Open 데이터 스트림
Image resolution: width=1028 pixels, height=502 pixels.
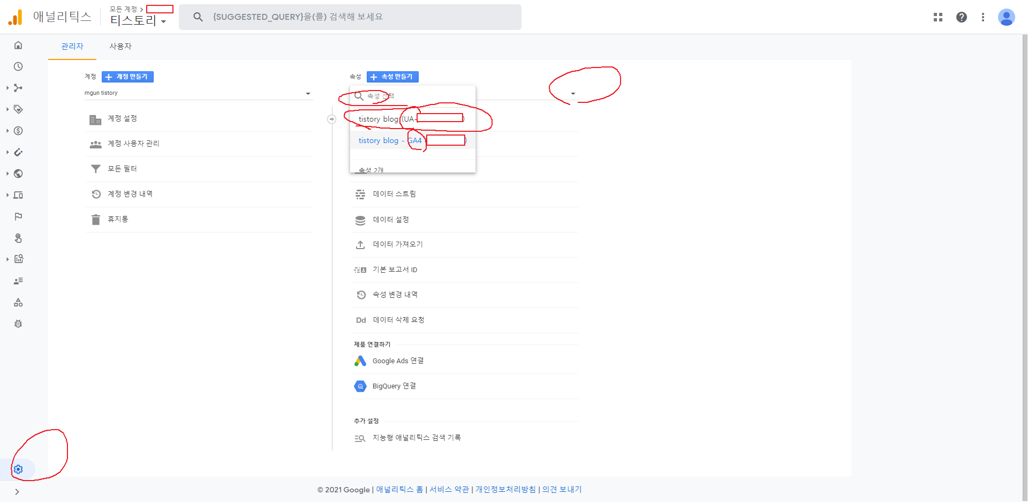click(465, 194)
